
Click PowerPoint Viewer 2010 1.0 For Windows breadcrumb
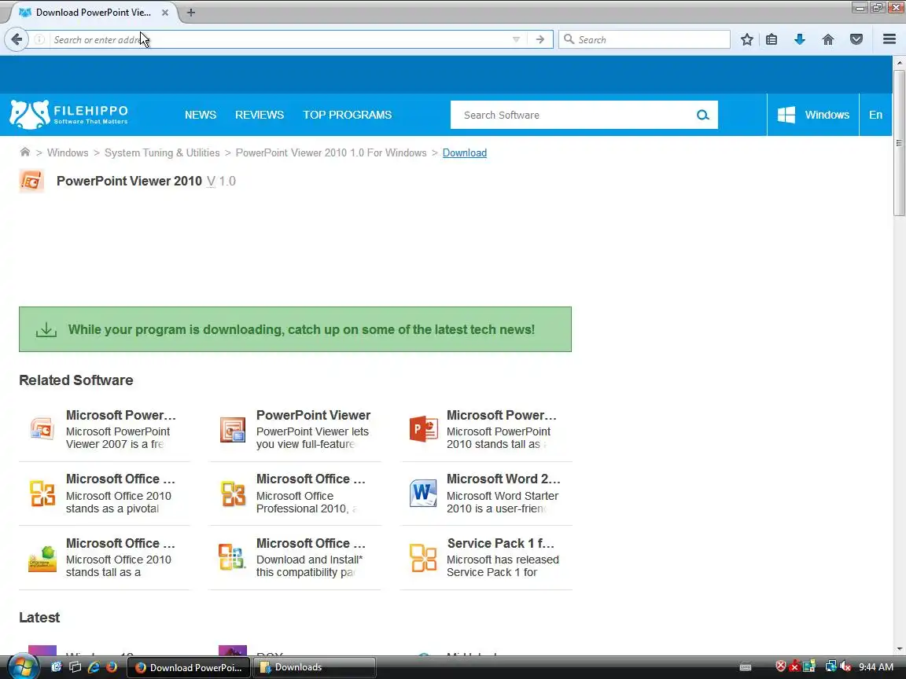331,152
